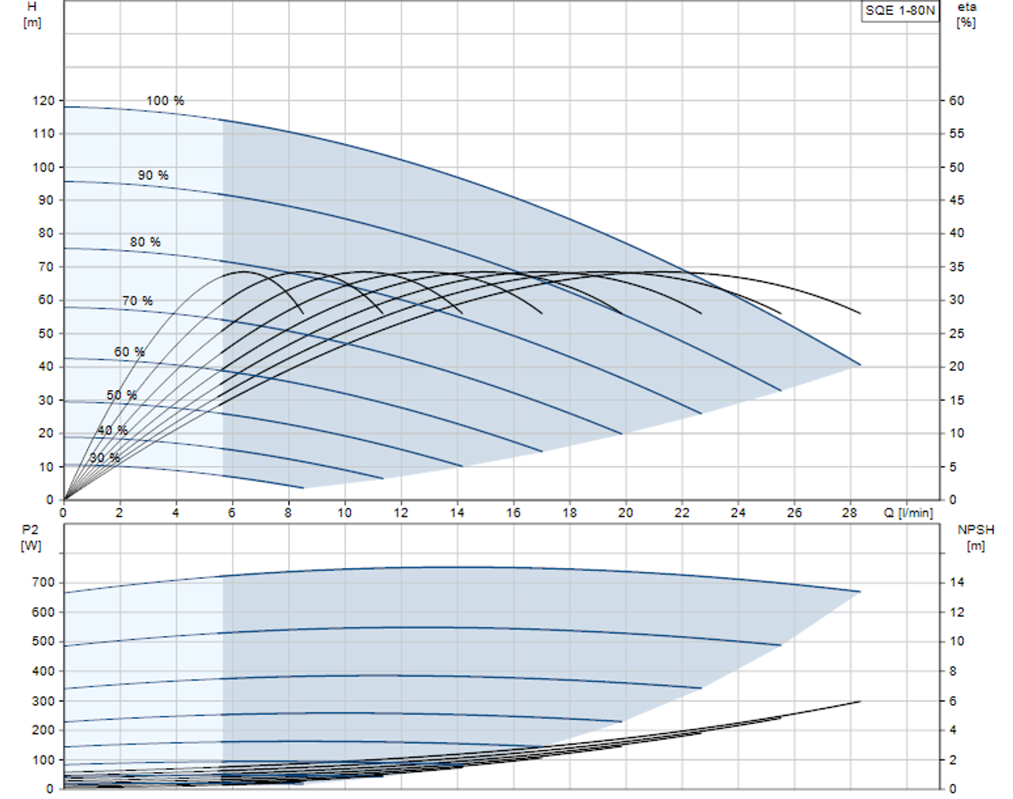This screenshot has height=799, width=1013.
Task: Select the 80 tick on the H axis
Action: (46, 233)
